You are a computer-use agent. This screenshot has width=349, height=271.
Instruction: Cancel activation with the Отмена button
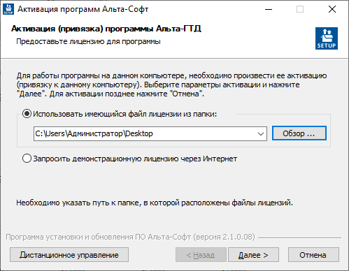pos(313,255)
